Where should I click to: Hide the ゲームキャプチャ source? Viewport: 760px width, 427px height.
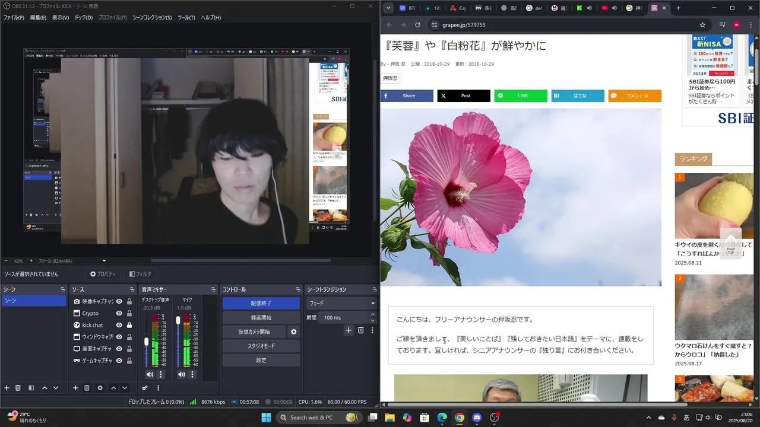(x=119, y=360)
